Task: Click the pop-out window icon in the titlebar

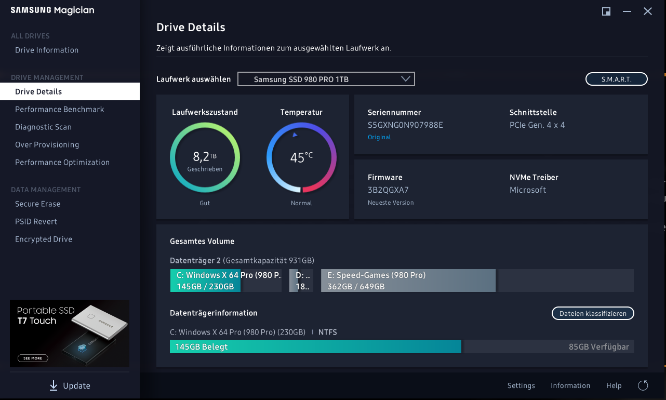Action: (x=606, y=11)
